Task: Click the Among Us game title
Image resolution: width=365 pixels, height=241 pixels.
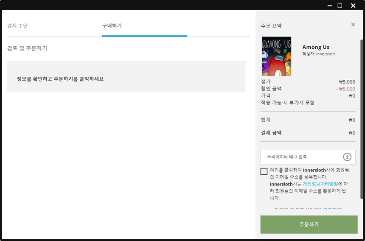Action: pyautogui.click(x=316, y=47)
